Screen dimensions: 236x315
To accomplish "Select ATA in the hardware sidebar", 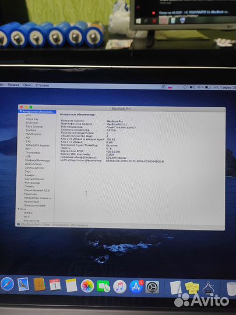I will coord(29,116).
